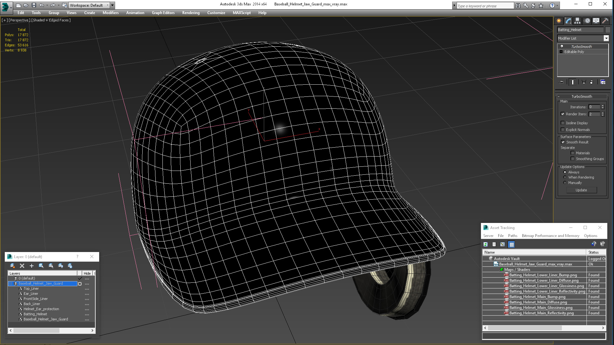
Task: Open the Graph Editors menu
Action: click(x=163, y=13)
